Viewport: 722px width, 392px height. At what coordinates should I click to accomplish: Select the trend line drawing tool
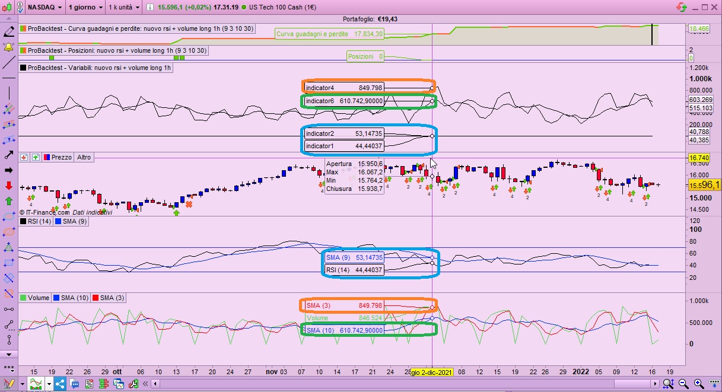pyautogui.click(x=8, y=62)
